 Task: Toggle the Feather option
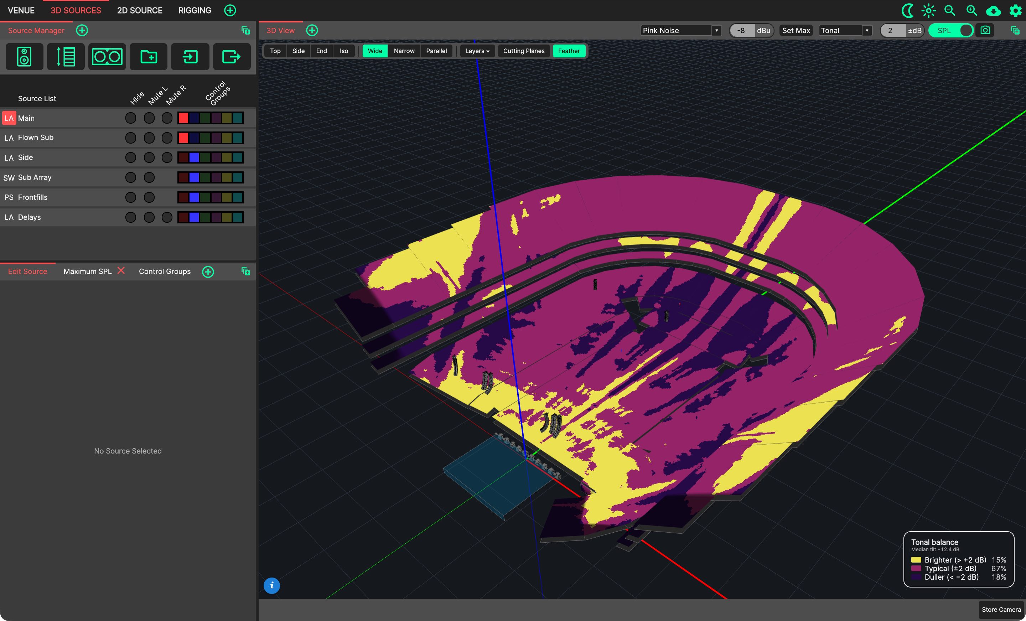[569, 51]
